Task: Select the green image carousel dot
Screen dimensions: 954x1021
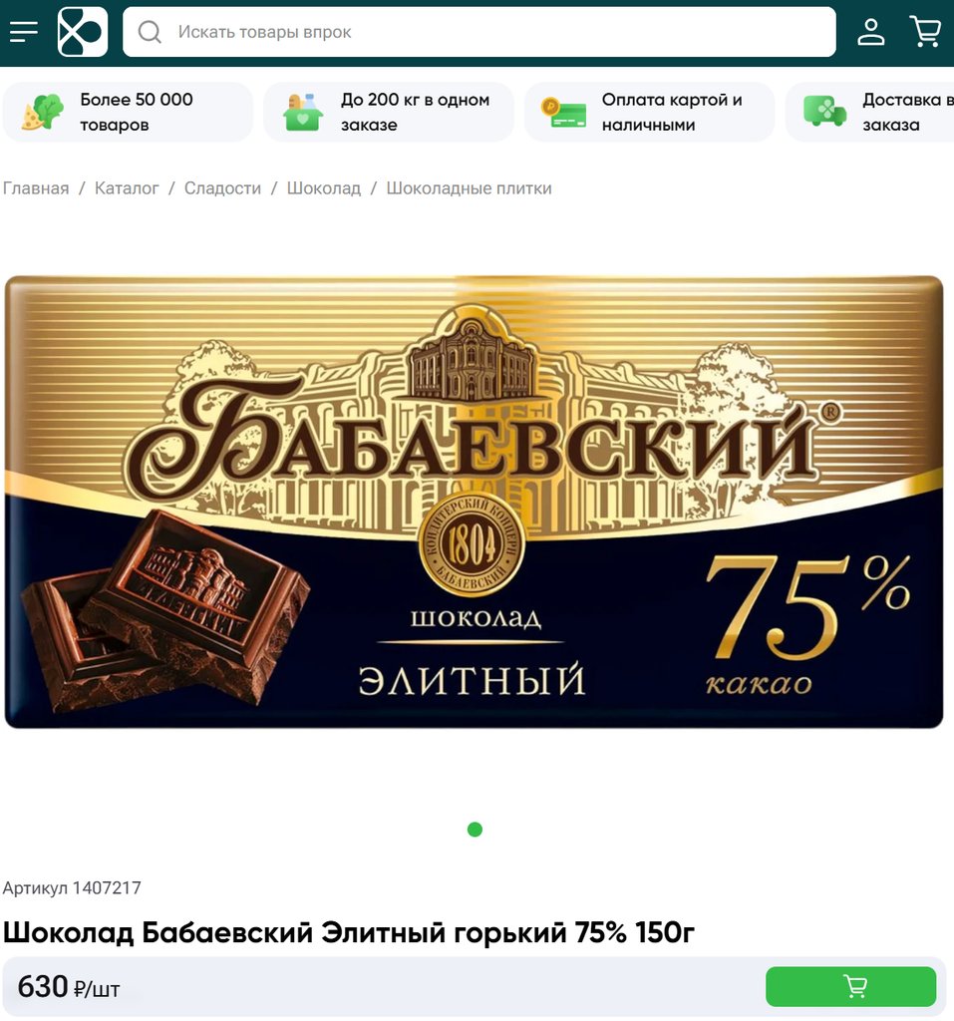Action: click(x=475, y=830)
